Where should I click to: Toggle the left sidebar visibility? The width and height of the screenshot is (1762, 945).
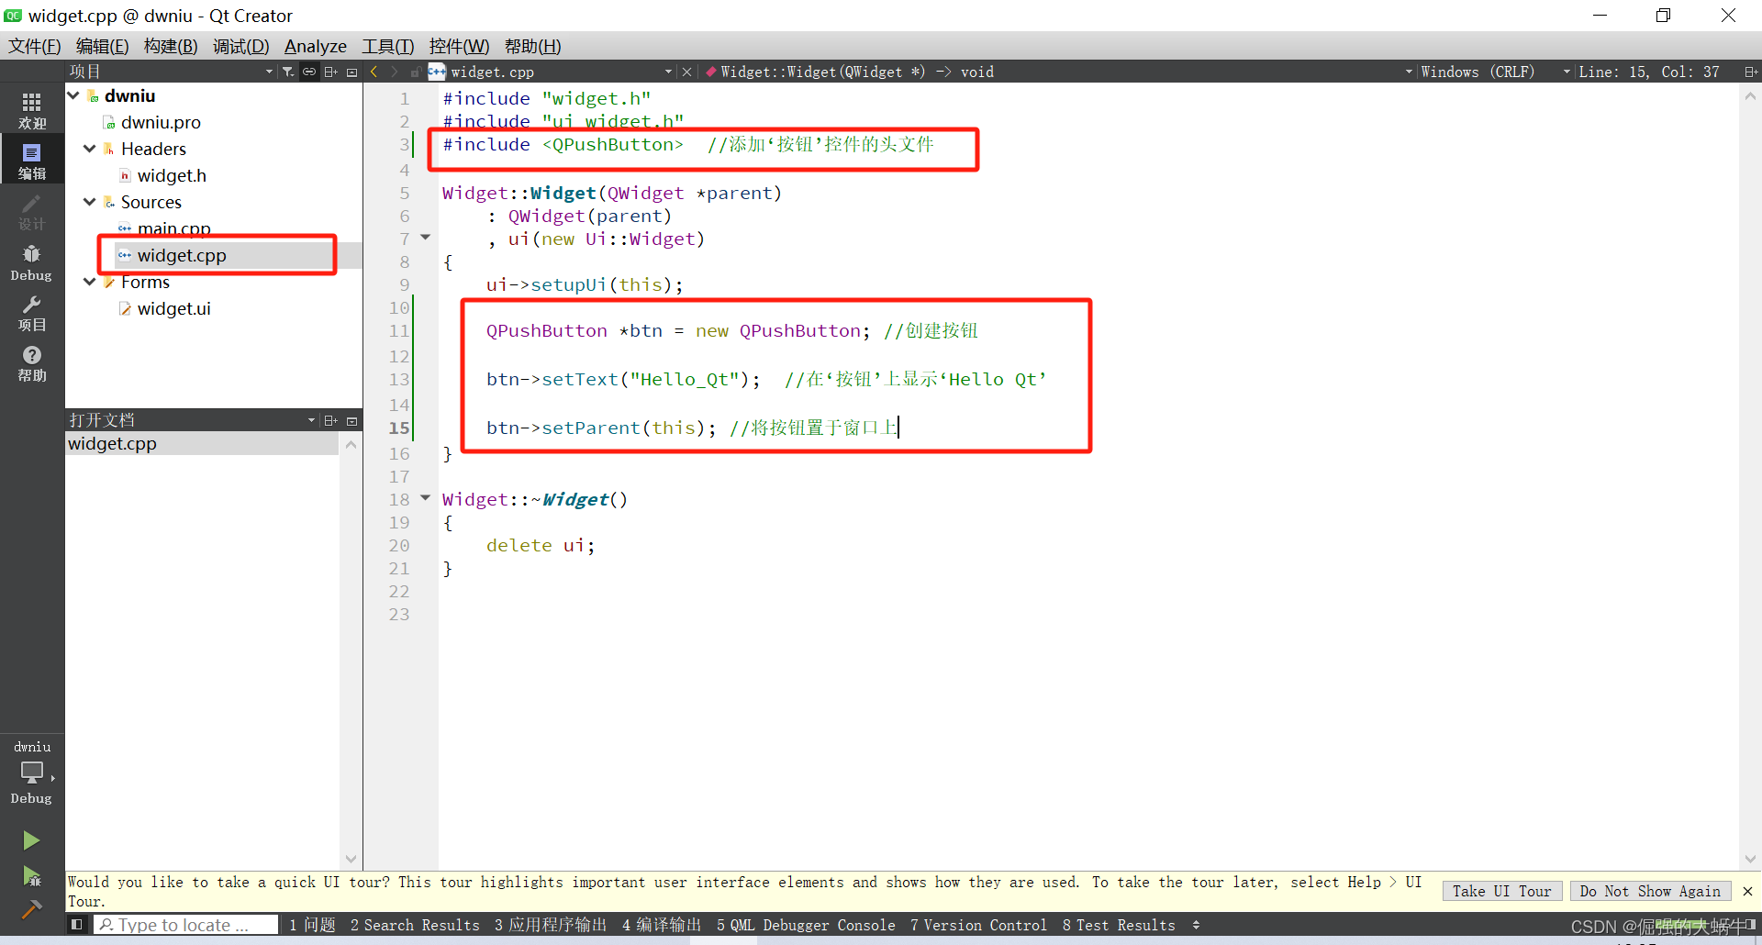coord(77,925)
